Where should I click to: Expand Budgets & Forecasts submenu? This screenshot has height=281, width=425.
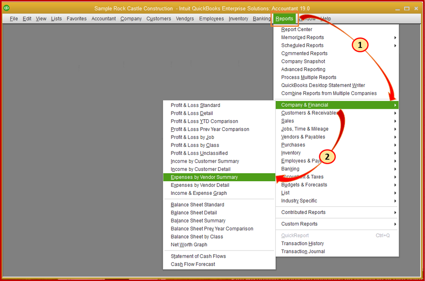(337, 185)
